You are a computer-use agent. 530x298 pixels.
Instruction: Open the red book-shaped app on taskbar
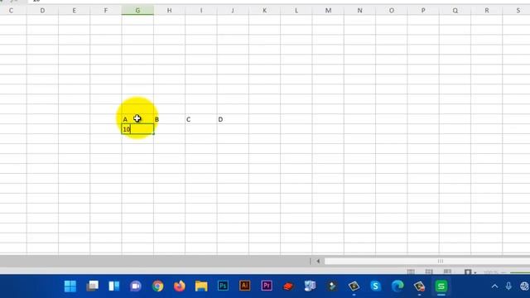(288, 286)
